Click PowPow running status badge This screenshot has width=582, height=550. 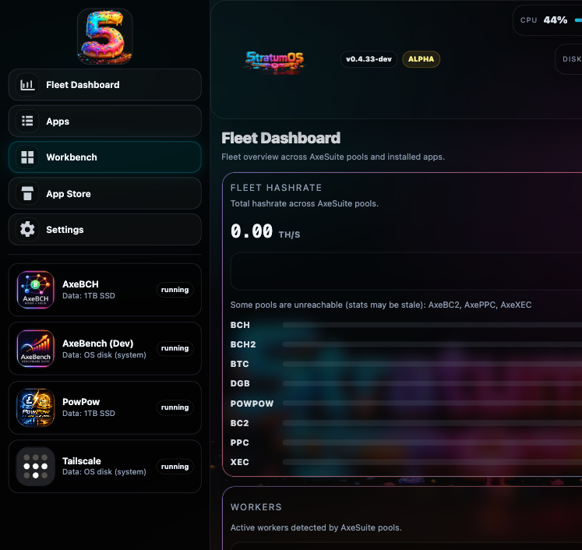click(x=175, y=407)
